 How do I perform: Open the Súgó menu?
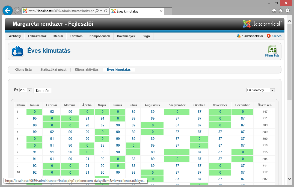point(146,36)
